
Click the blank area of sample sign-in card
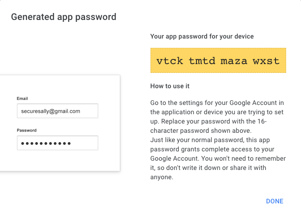[60, 85]
